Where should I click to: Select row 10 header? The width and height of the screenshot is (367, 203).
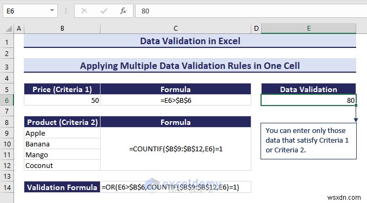coord(7,144)
